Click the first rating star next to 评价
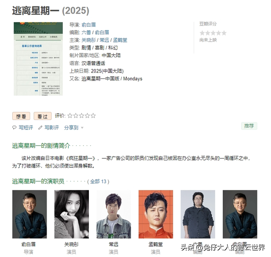The width and height of the screenshot is (271, 257). point(70,116)
